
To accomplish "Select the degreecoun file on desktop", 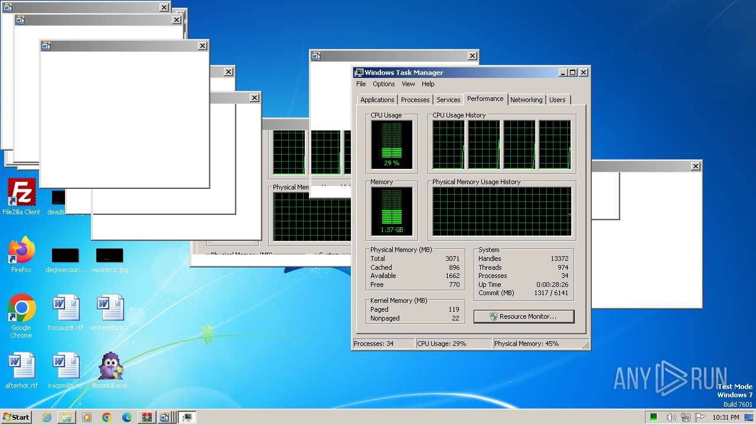I will pyautogui.click(x=65, y=260).
